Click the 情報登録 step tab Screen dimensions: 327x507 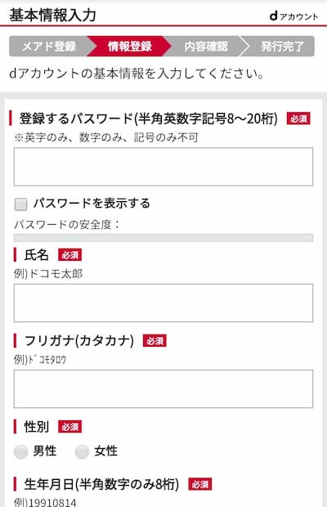point(129,47)
